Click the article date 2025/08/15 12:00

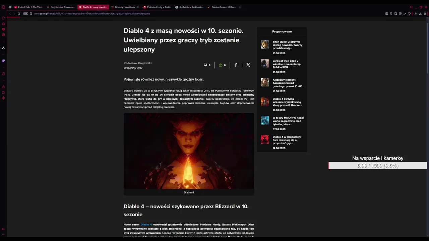click(133, 68)
